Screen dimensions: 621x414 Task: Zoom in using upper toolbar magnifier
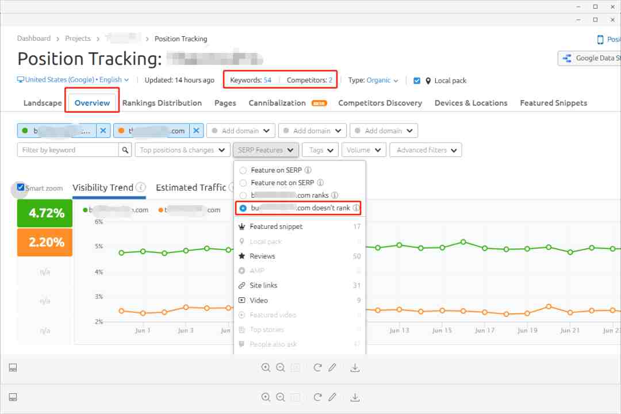266,367
